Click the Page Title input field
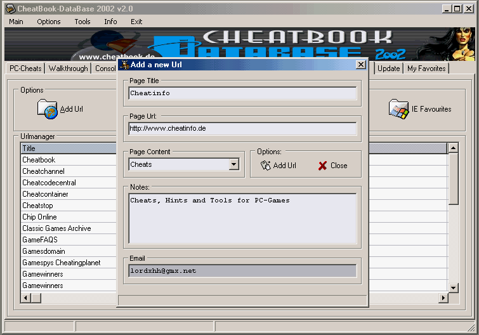Image resolution: width=479 pixels, height=335 pixels. [x=242, y=93]
